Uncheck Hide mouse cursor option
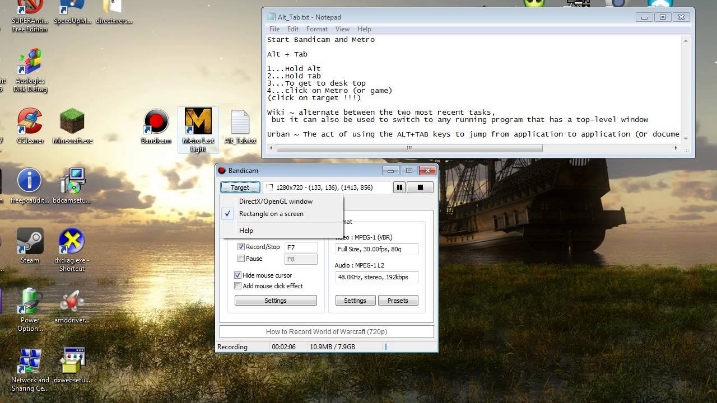717x403 pixels. [238, 275]
